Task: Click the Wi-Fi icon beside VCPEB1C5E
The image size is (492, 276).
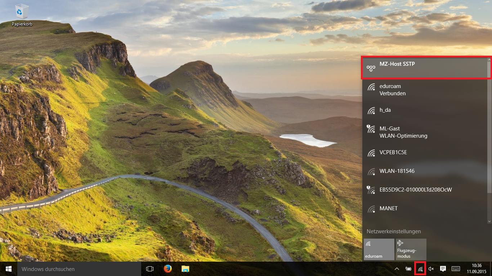Action: coord(371,153)
